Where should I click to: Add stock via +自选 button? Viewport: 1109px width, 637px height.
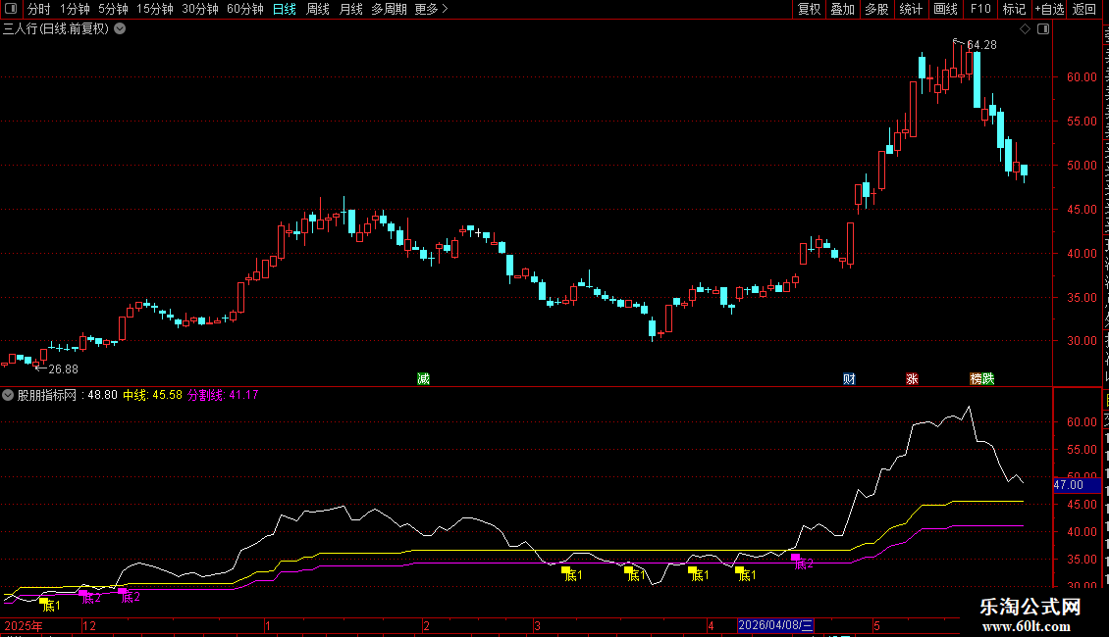1049,9
